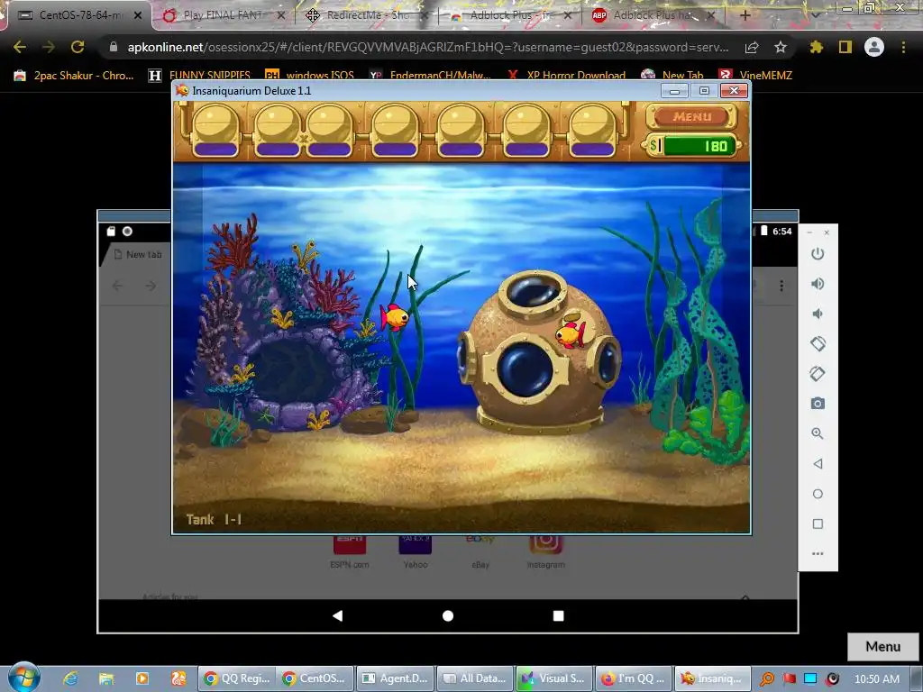This screenshot has height=692, width=923.
Task: Tap Android back button at bottom
Action: click(x=337, y=615)
